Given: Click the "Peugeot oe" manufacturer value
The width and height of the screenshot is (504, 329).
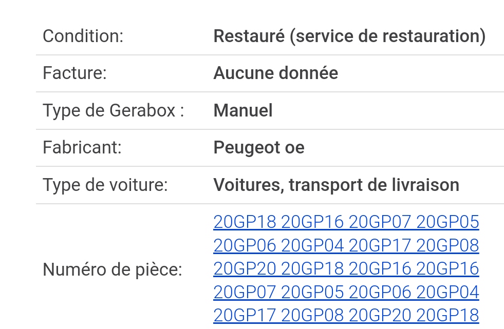Looking at the screenshot, I should [x=259, y=148].
